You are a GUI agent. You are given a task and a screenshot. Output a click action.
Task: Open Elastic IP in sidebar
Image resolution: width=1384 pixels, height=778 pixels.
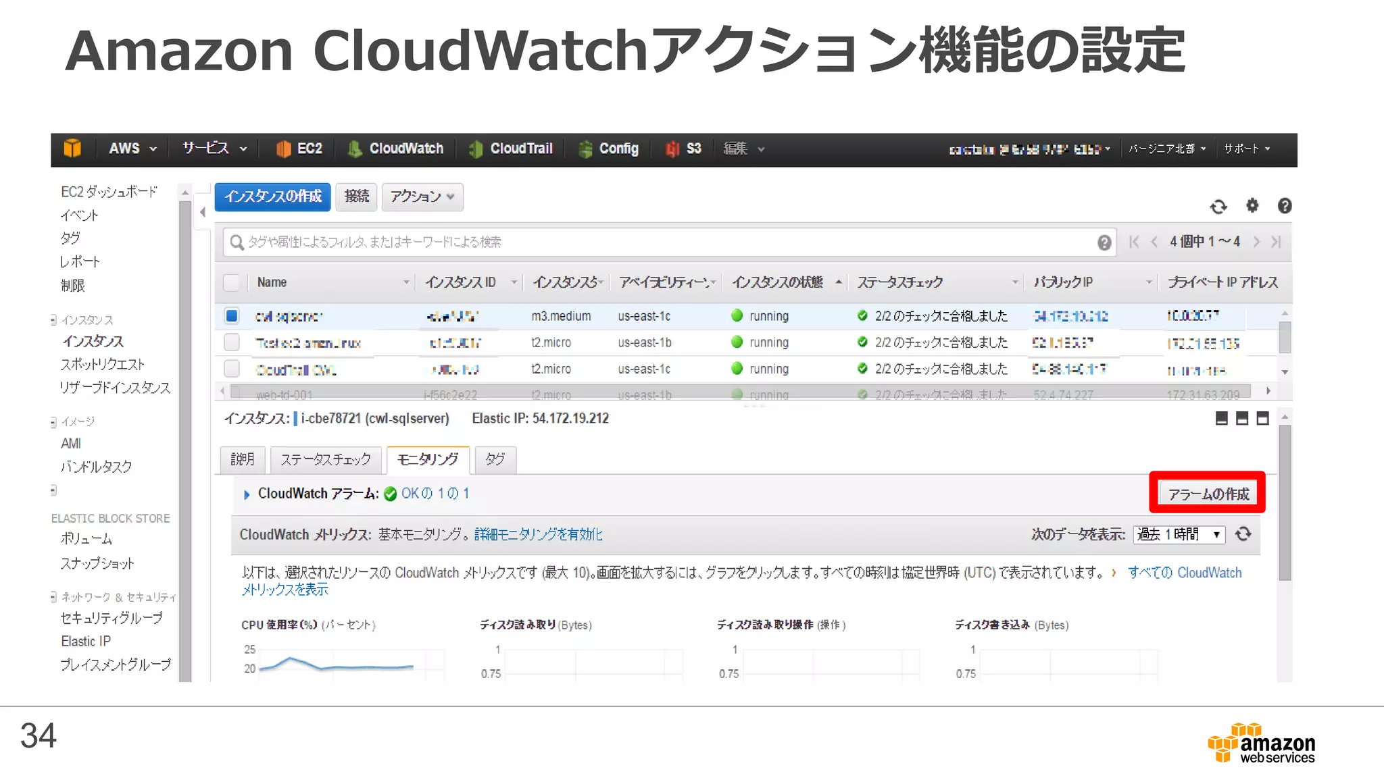click(x=86, y=642)
